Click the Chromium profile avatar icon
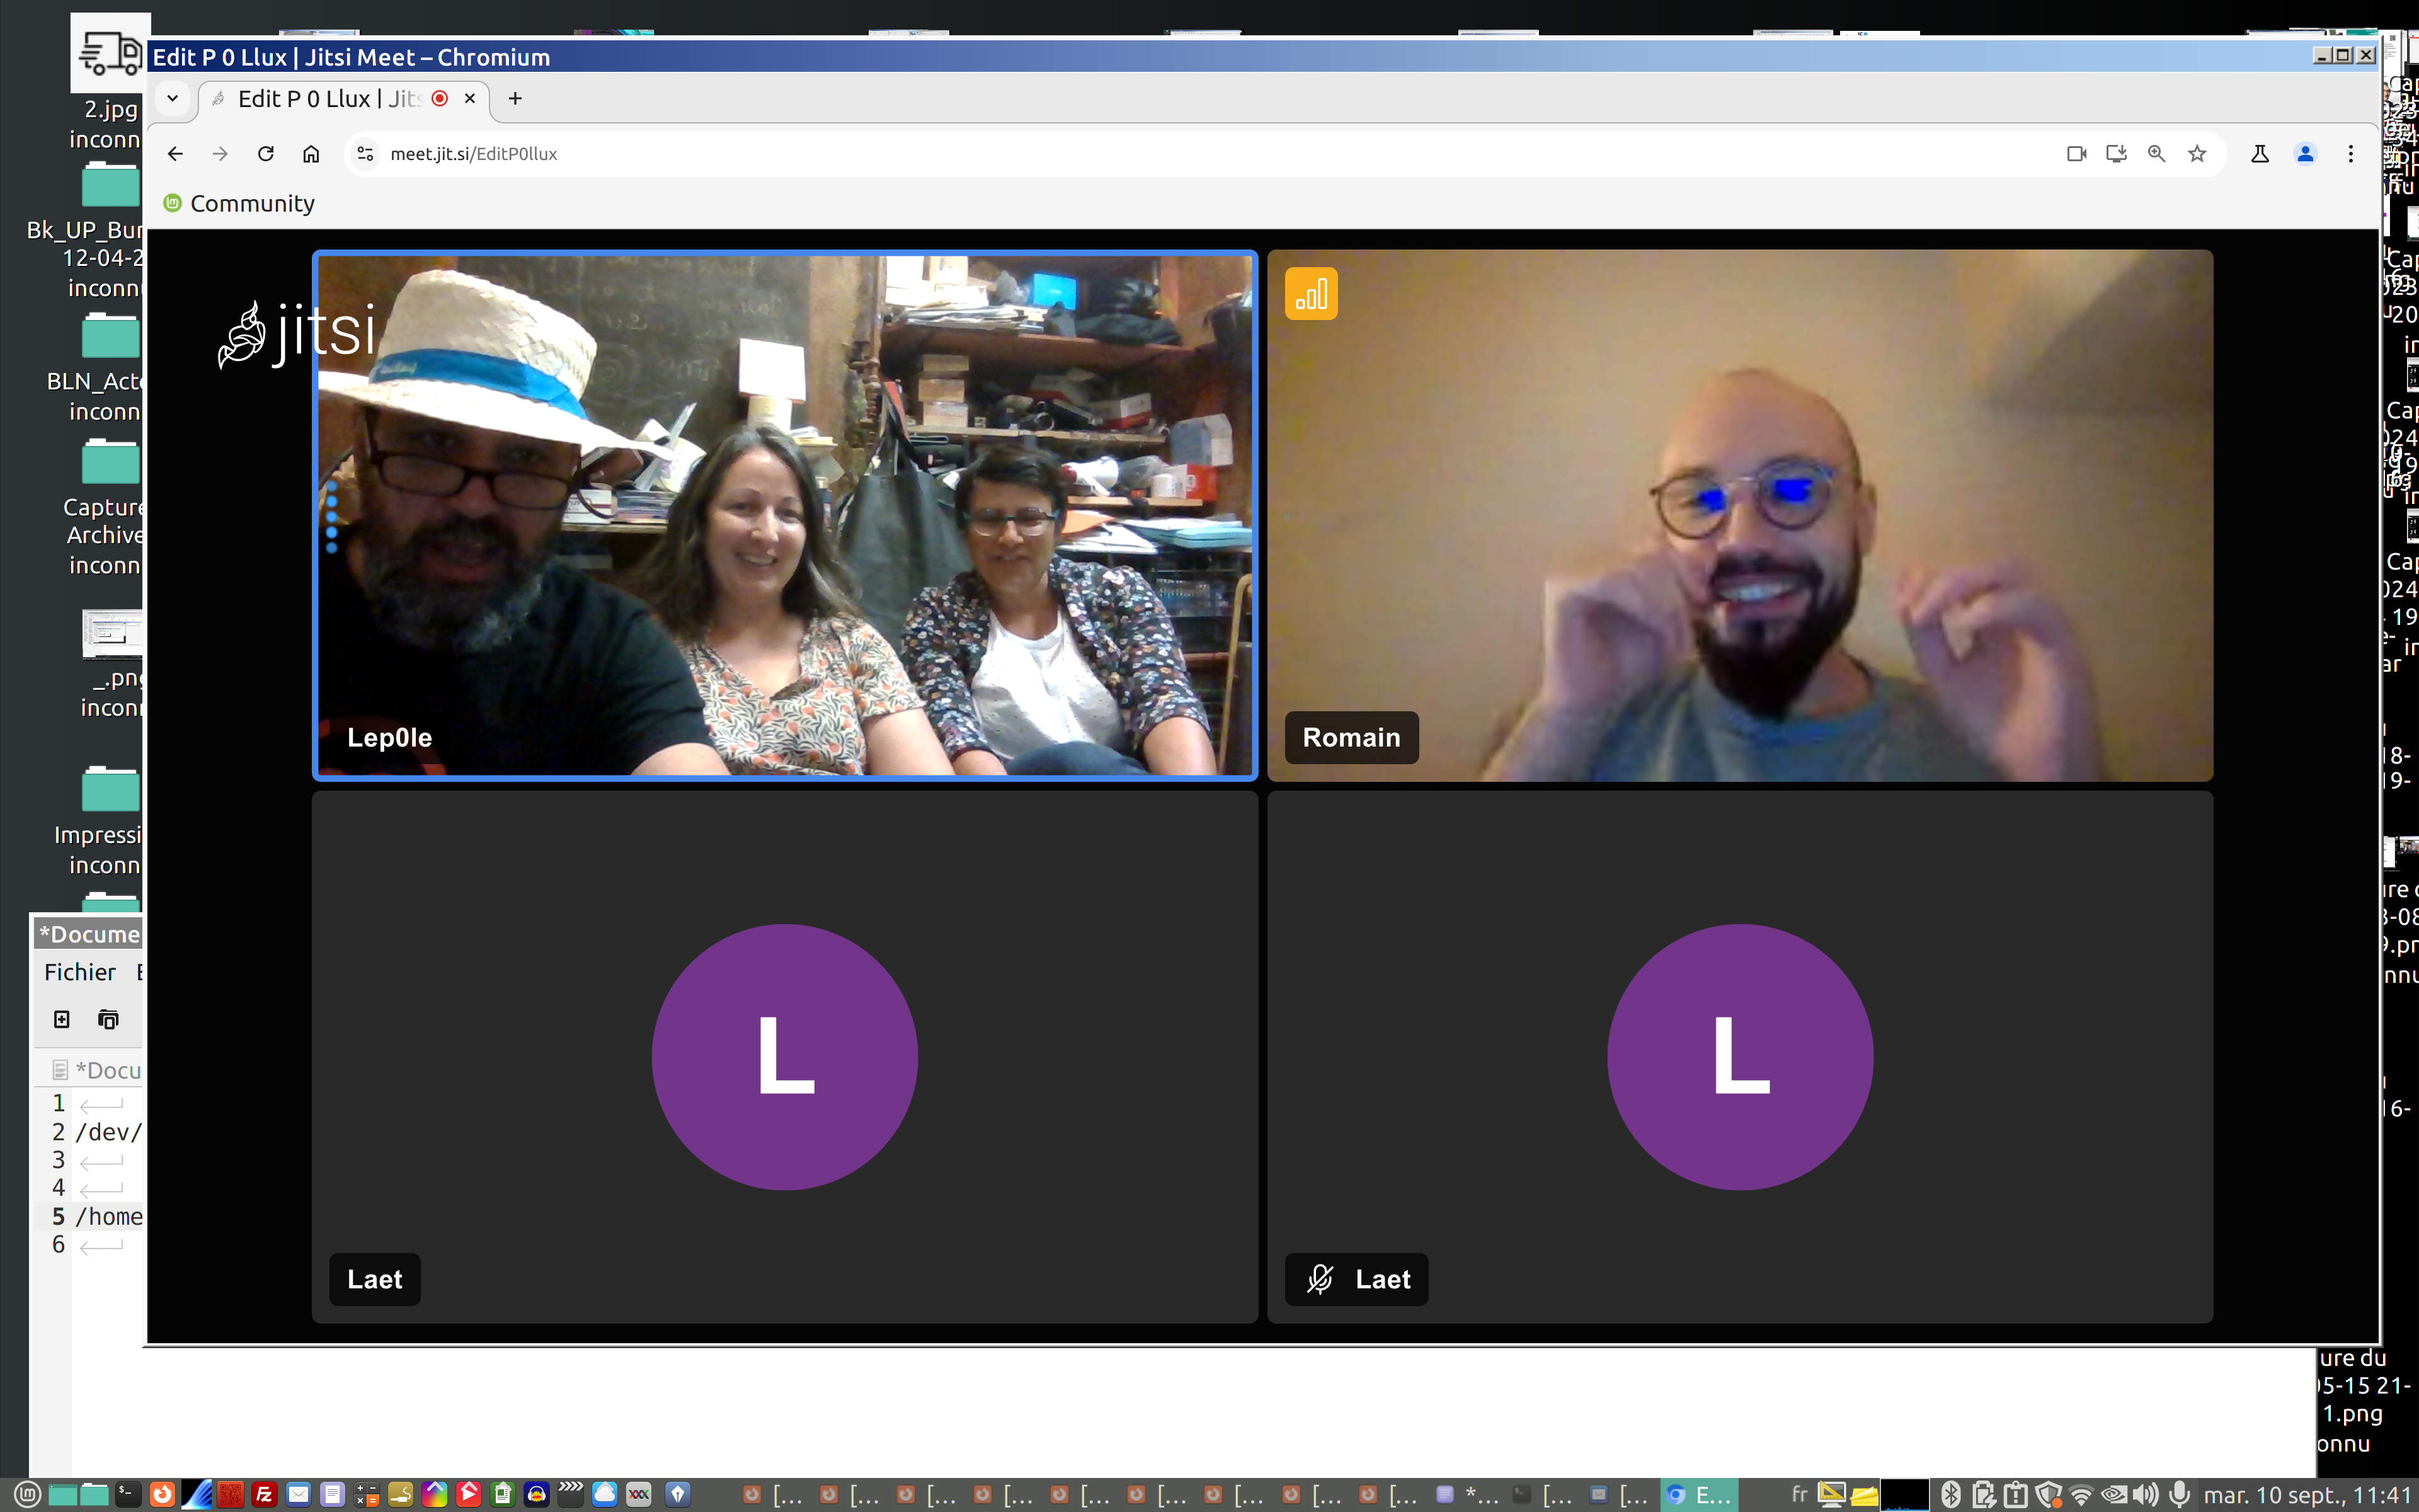2419x1512 pixels. point(2305,154)
